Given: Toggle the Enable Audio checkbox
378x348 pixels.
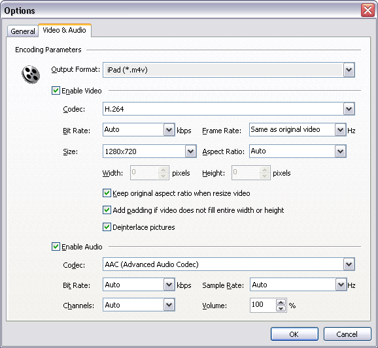Looking at the screenshot, I should pyautogui.click(x=56, y=246).
